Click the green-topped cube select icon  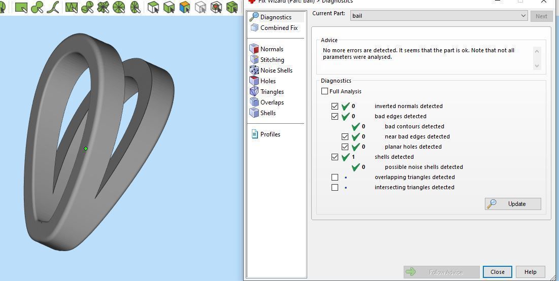tap(169, 7)
